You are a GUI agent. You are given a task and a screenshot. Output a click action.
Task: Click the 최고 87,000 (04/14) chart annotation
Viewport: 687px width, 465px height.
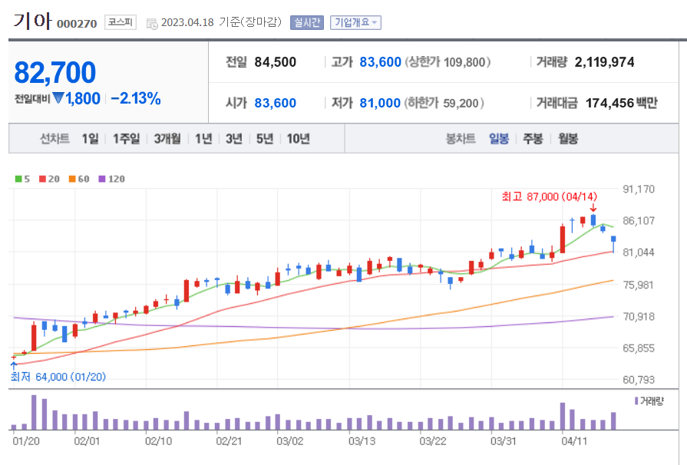click(550, 196)
